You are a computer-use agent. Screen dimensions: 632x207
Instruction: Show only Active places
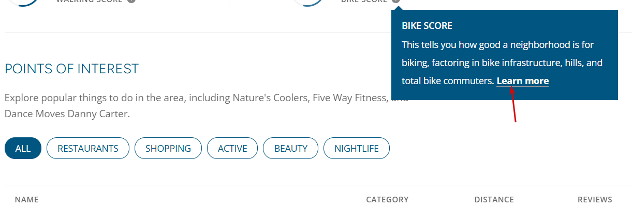(x=232, y=149)
